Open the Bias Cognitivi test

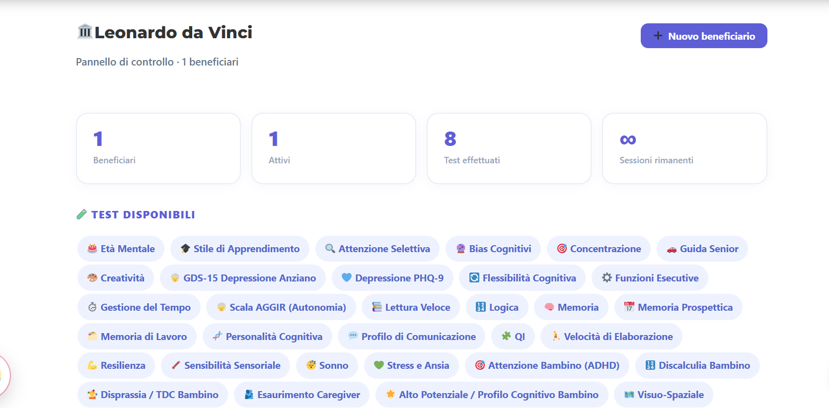pyautogui.click(x=493, y=249)
